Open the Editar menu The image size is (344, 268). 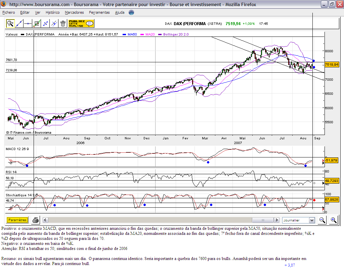[25, 12]
